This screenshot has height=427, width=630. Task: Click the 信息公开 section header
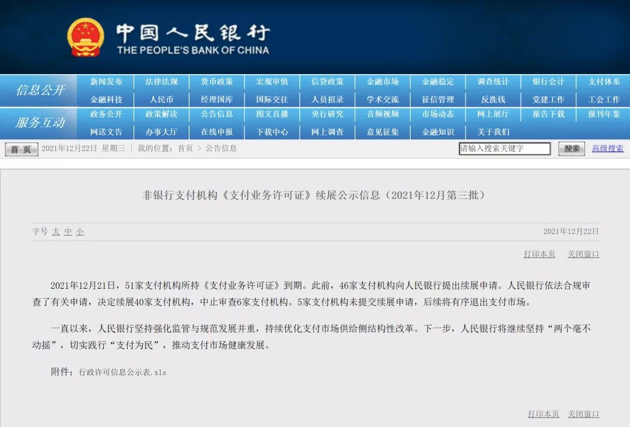click(x=40, y=90)
